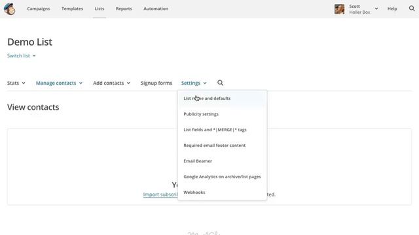419x235 pixels.
Task: Click the View contacts heading
Action: coord(33,107)
